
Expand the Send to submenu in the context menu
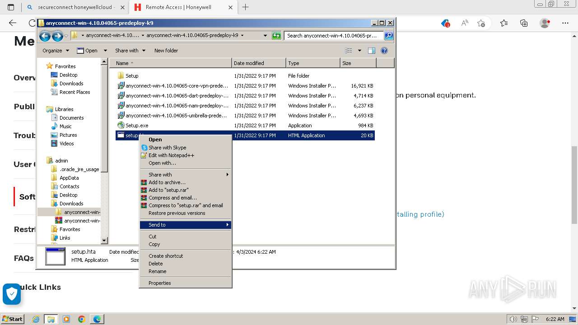pyautogui.click(x=186, y=225)
